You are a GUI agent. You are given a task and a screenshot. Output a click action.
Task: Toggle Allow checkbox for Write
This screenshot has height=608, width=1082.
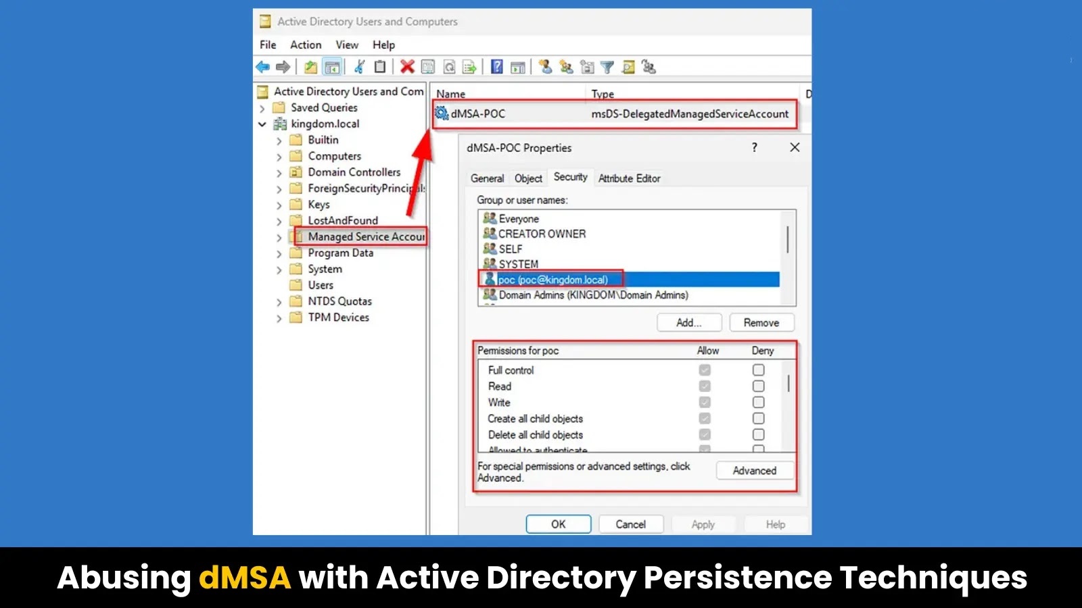(705, 403)
